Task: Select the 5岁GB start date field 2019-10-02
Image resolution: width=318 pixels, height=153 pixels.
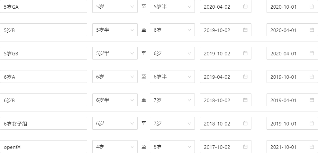Action: pos(222,53)
